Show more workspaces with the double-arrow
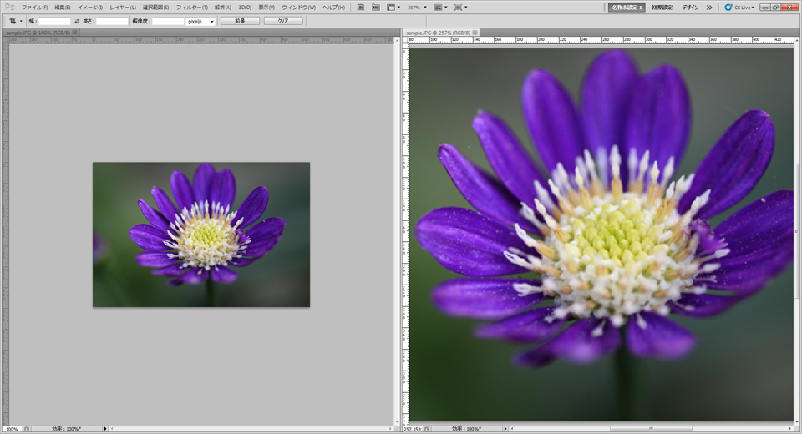 click(x=709, y=8)
